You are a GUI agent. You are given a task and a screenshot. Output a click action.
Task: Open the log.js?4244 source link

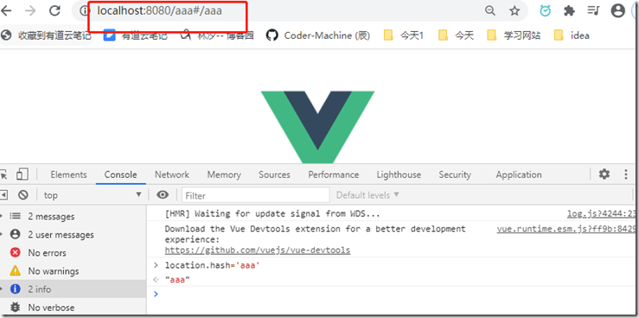(x=602, y=213)
